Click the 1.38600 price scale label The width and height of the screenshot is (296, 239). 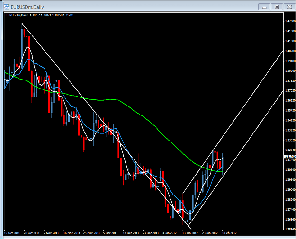tap(290, 71)
